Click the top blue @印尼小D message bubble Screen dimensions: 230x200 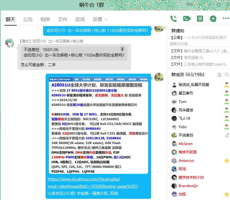(x=97, y=31)
